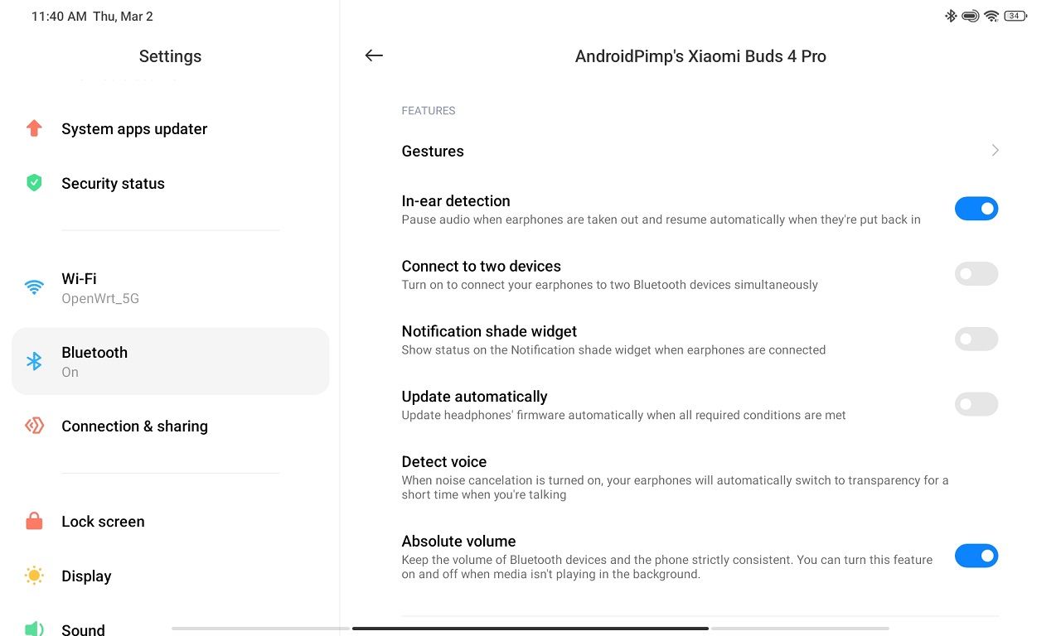
Task: Tap the back arrow on earbuds settings
Action: [374, 55]
